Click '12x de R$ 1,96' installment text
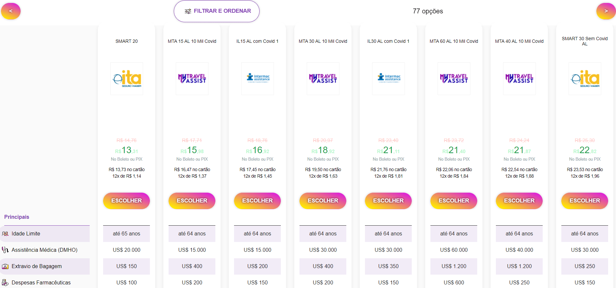 click(585, 176)
